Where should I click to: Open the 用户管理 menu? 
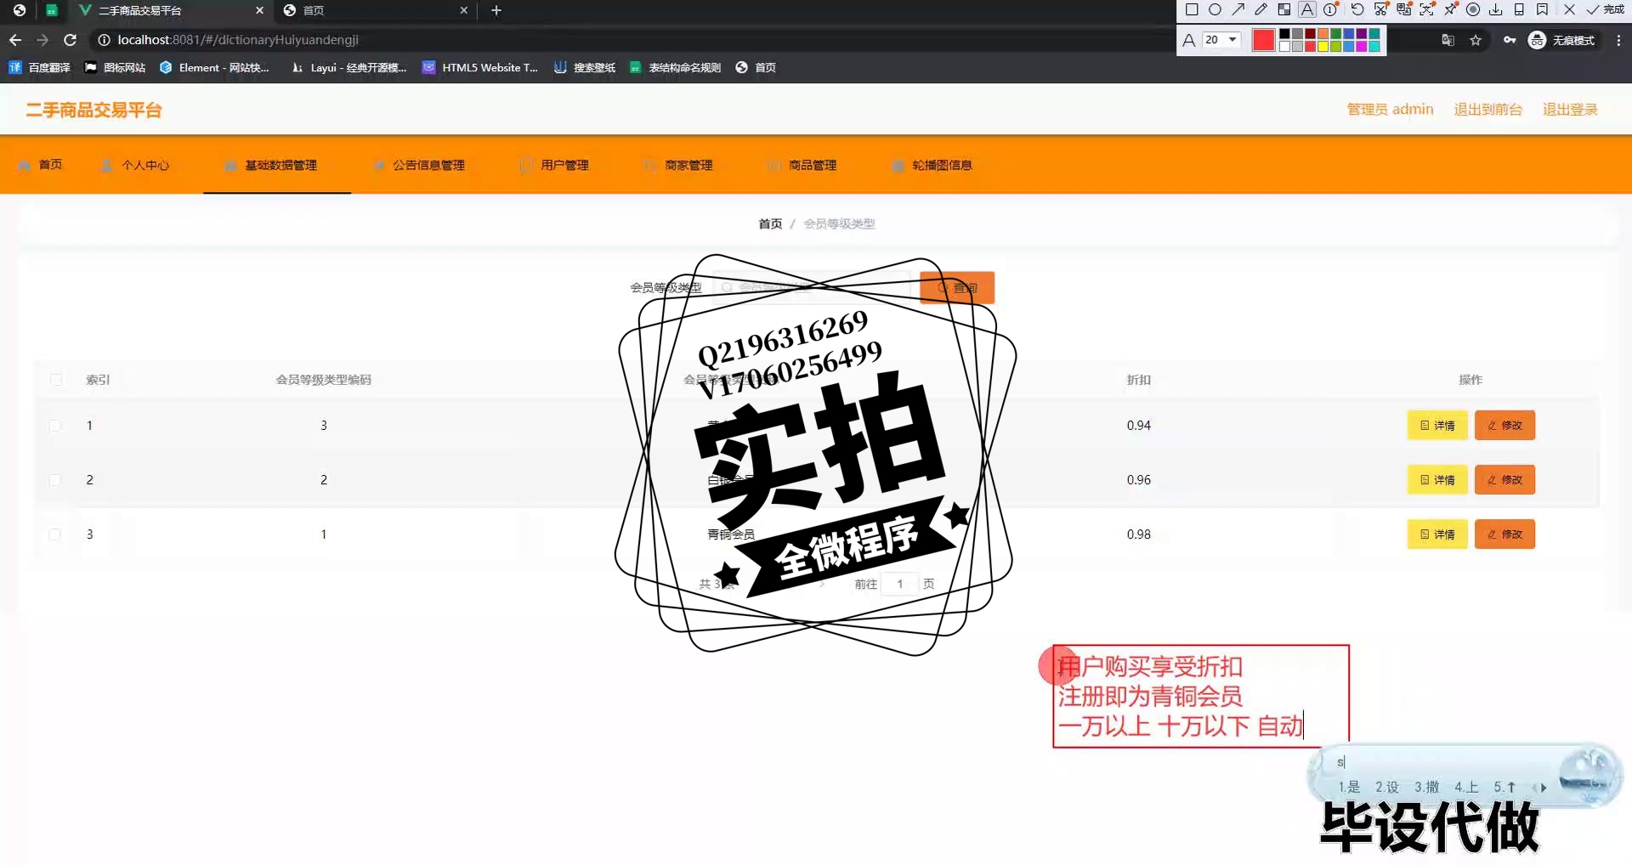point(554,165)
